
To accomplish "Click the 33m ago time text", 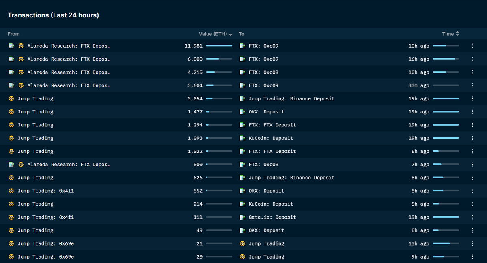I will coord(419,85).
